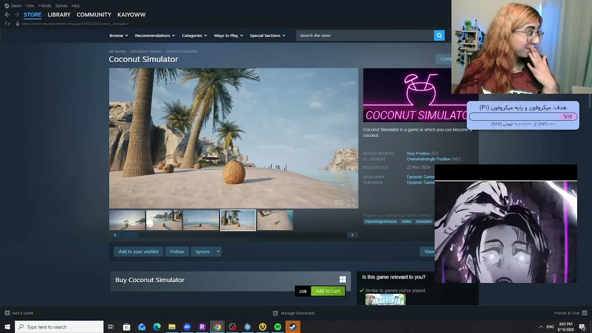The width and height of the screenshot is (592, 333).
Task: Click the Search the store field
Action: [365, 36]
